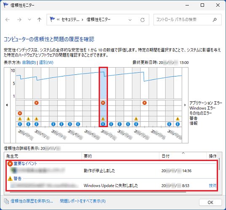Click the 8:53 date cell

tap(175, 185)
